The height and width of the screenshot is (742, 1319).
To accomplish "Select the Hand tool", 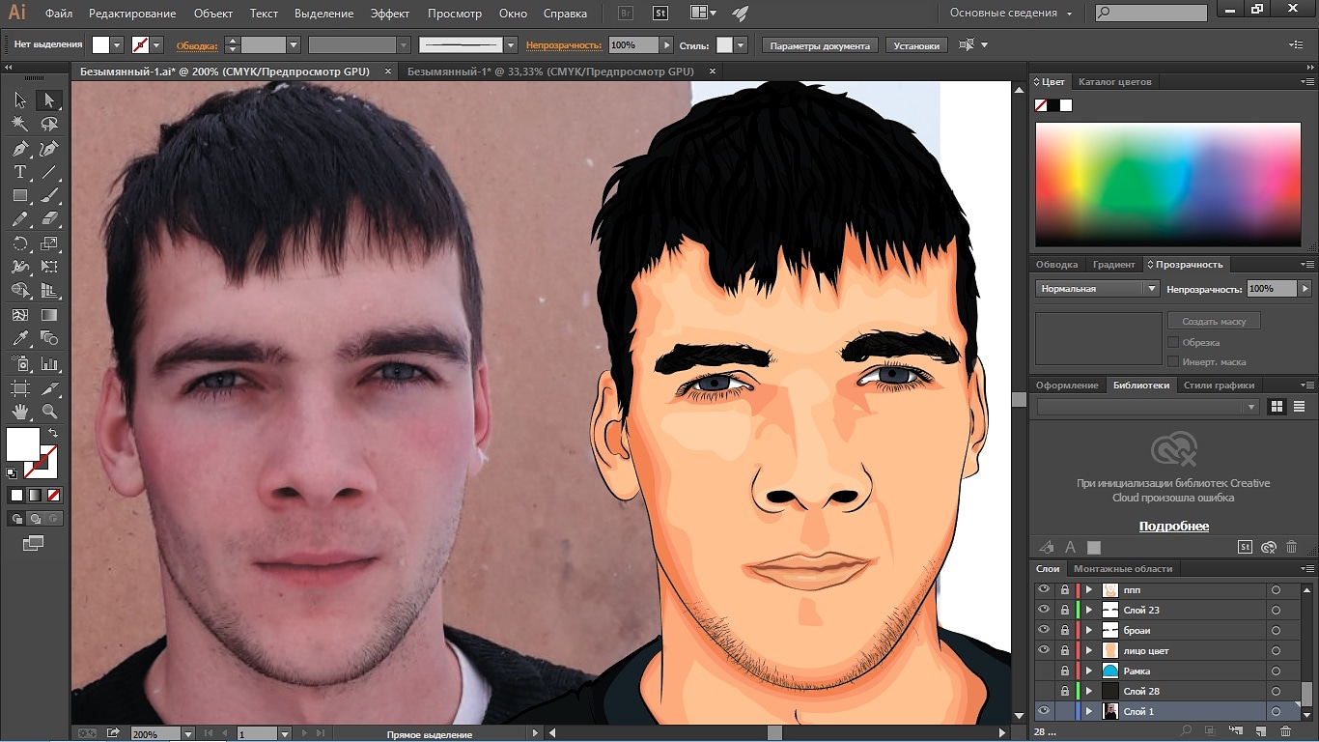I will [x=19, y=412].
